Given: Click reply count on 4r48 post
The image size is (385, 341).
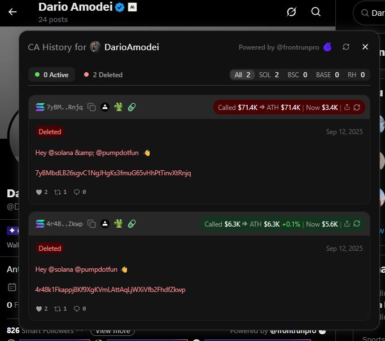Looking at the screenshot, I should [80, 309].
